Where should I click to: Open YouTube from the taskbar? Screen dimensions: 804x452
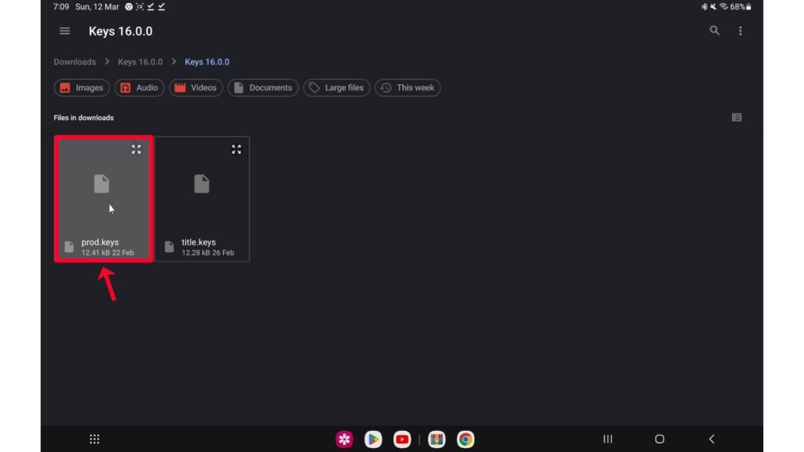coord(402,439)
